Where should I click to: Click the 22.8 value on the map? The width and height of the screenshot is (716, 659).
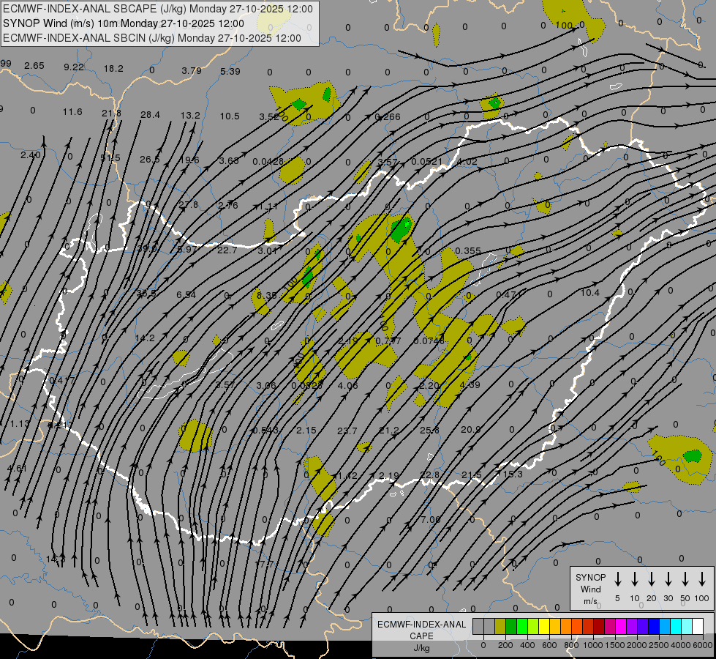coord(430,474)
